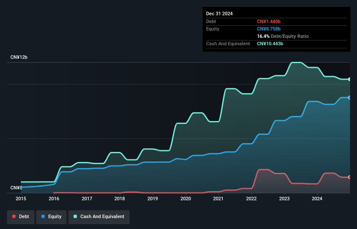Click the 16.4% Debt/Equity Ratio text
This screenshot has width=357, height=229.
[283, 36]
